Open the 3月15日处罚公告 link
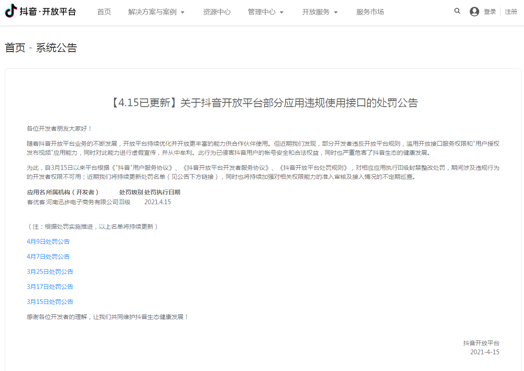The width and height of the screenshot is (524, 371). coord(50,302)
